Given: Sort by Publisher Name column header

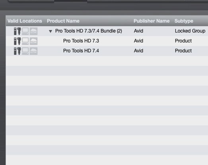Looking at the screenshot, I should [x=152, y=21].
